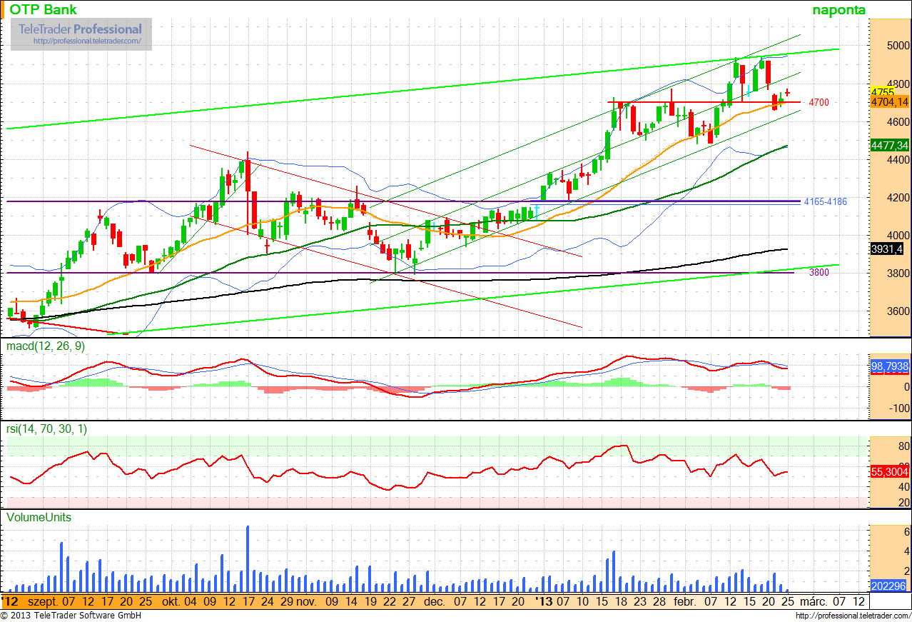Select the orange 4704,14 moving average tag
Image resolution: width=912 pixels, height=622 pixels.
889,102
